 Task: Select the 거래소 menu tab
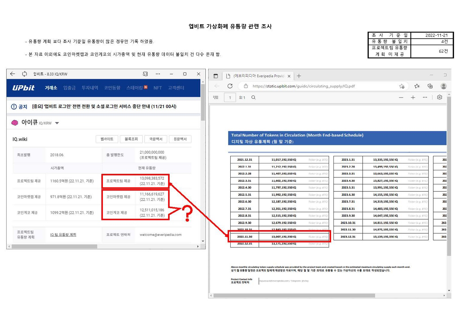point(51,88)
